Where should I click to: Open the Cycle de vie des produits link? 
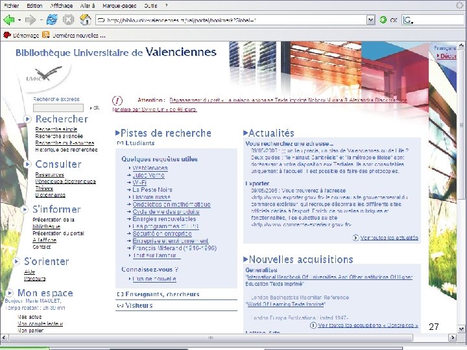click(x=166, y=211)
